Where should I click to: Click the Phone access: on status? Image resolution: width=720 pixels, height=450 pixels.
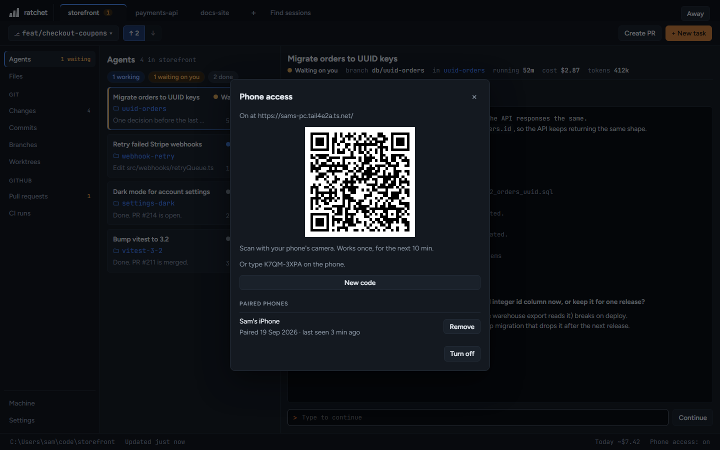click(679, 442)
